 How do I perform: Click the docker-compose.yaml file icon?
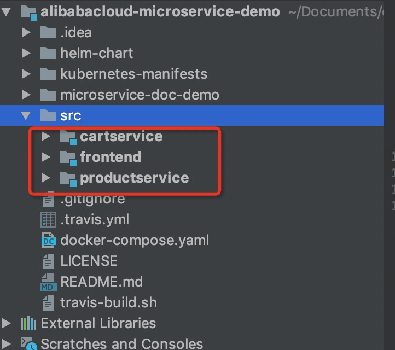click(x=49, y=240)
